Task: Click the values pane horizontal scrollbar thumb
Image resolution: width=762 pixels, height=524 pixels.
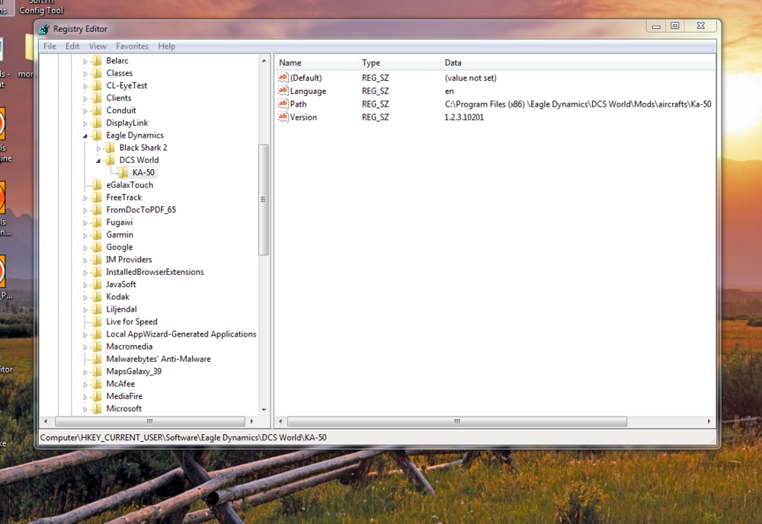Action: coord(456,421)
